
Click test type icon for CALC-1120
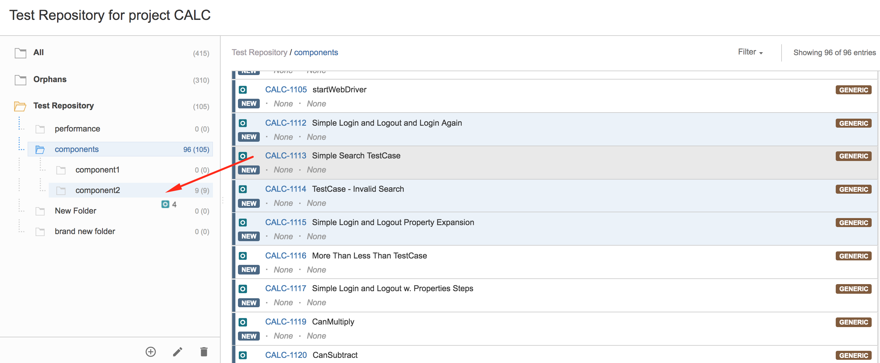click(x=242, y=356)
